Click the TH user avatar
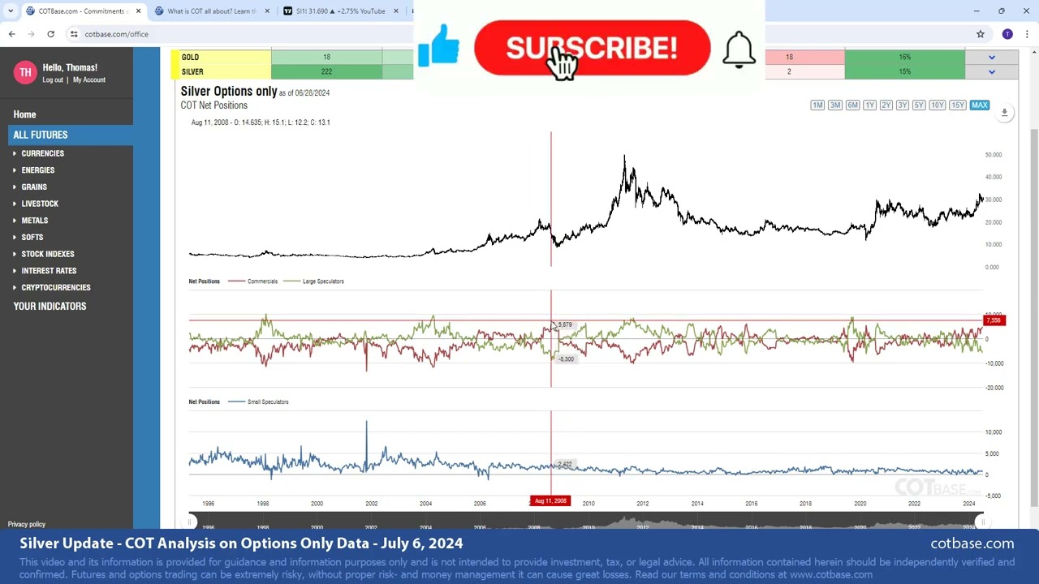 tap(25, 72)
